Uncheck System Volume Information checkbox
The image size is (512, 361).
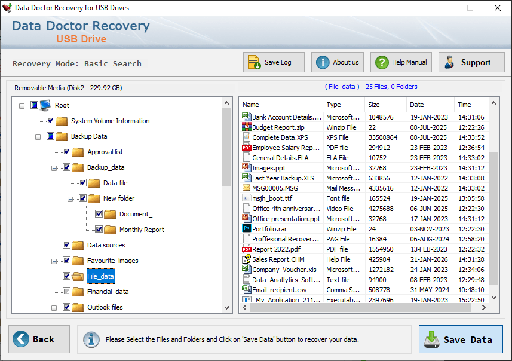pos(50,121)
